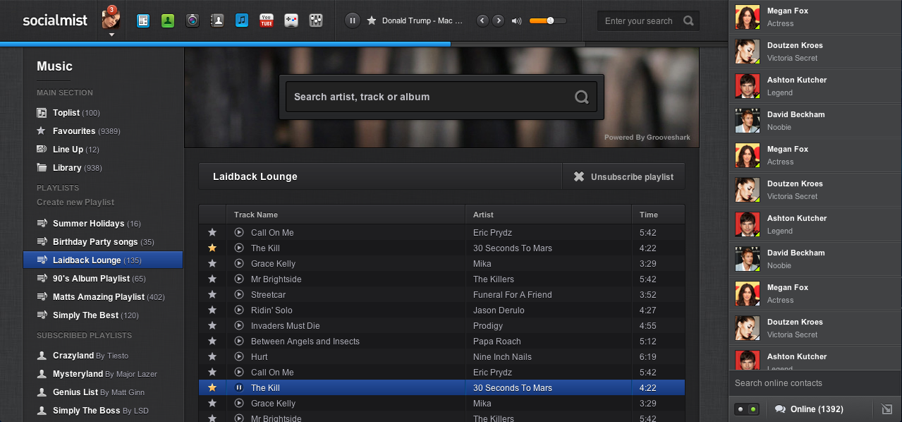Open the mixer settings icon in top bar
902x422 pixels.
pos(316,20)
